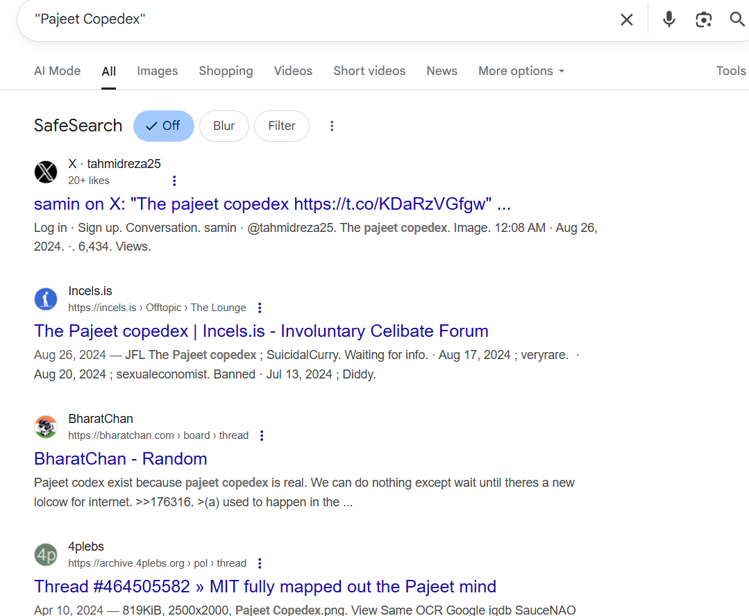Open search by image camera icon
749x616 pixels.
point(703,19)
